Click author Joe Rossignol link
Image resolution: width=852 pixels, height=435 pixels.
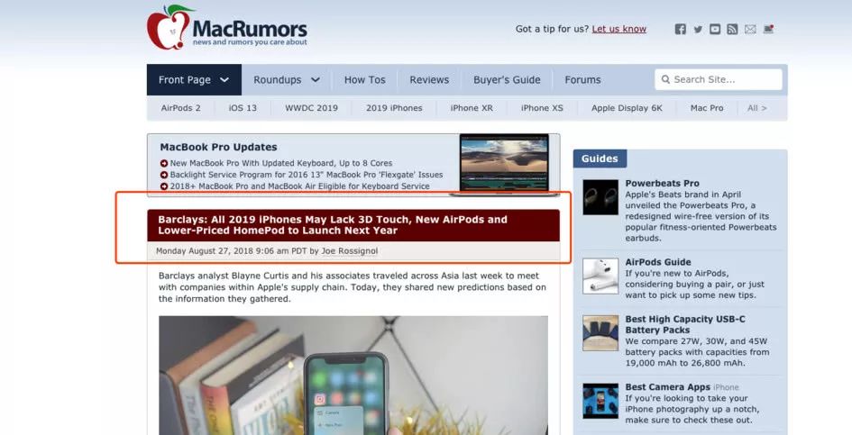[x=350, y=251]
